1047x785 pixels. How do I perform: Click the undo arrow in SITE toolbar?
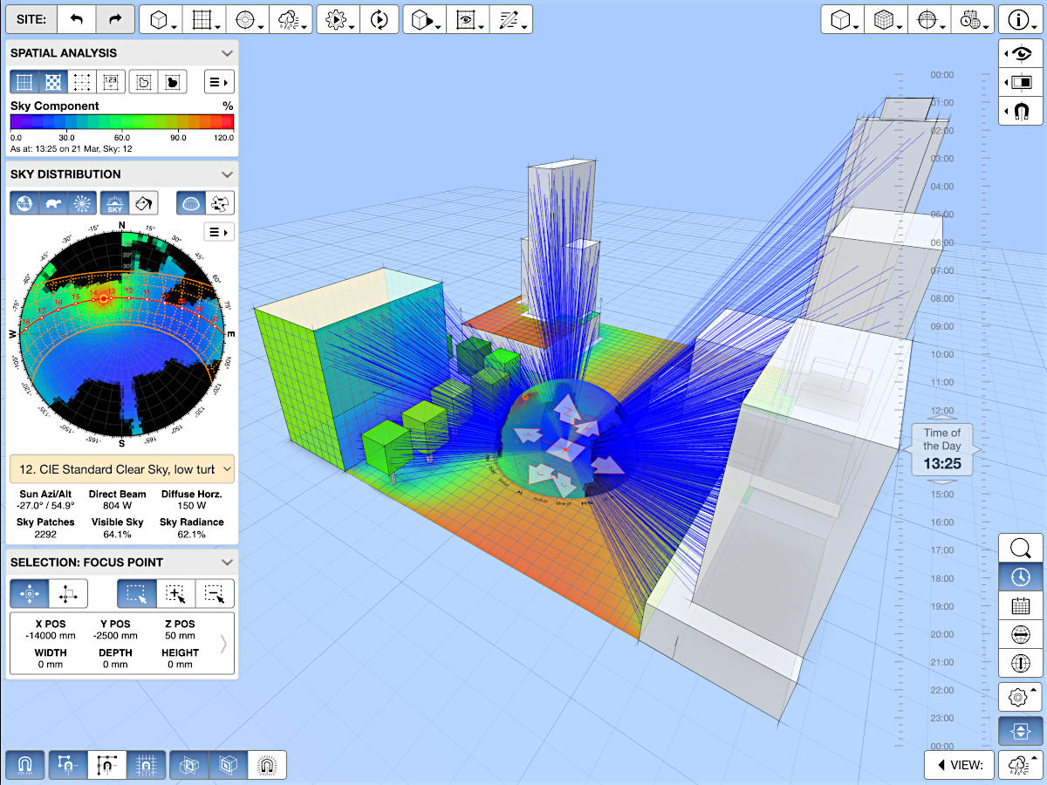tap(78, 19)
